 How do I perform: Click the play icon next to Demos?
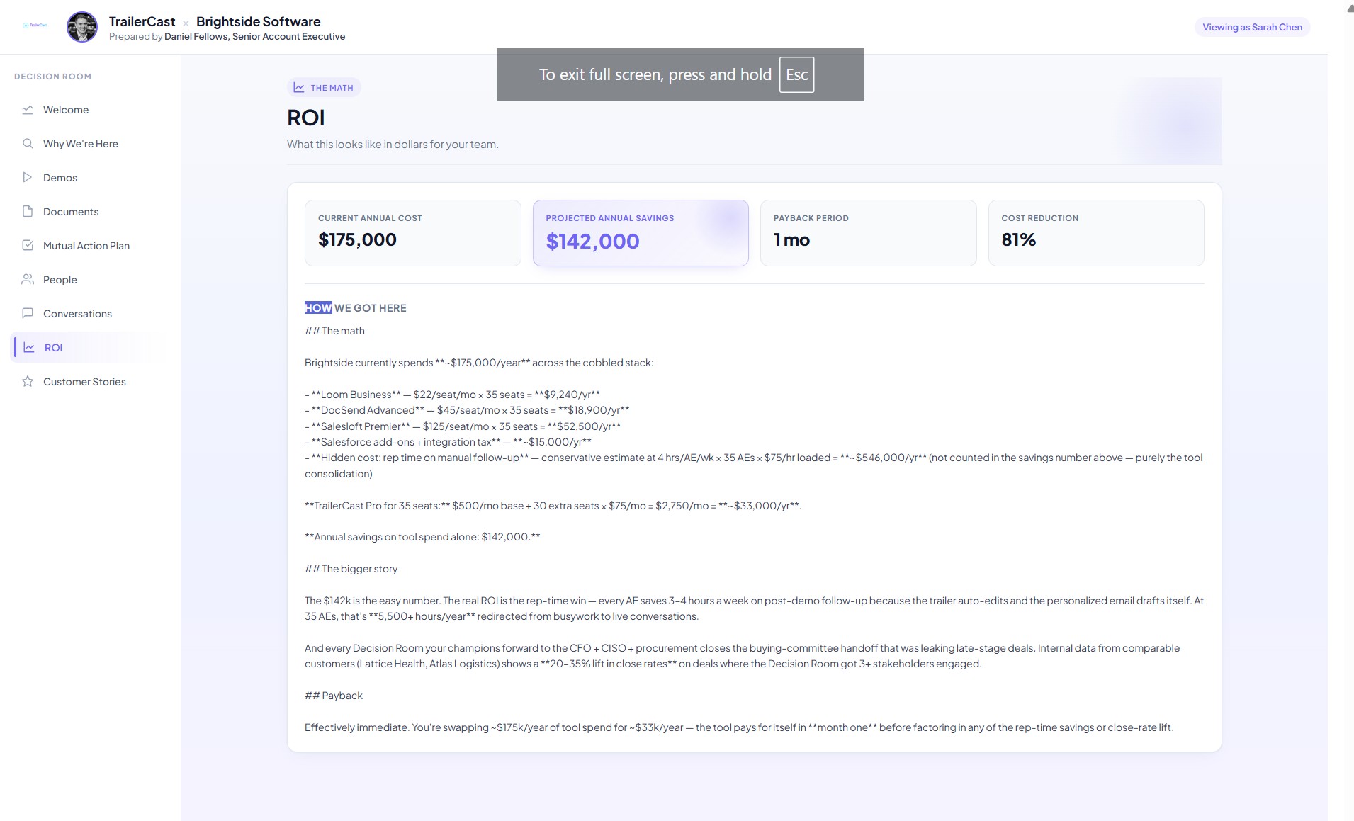tap(28, 178)
